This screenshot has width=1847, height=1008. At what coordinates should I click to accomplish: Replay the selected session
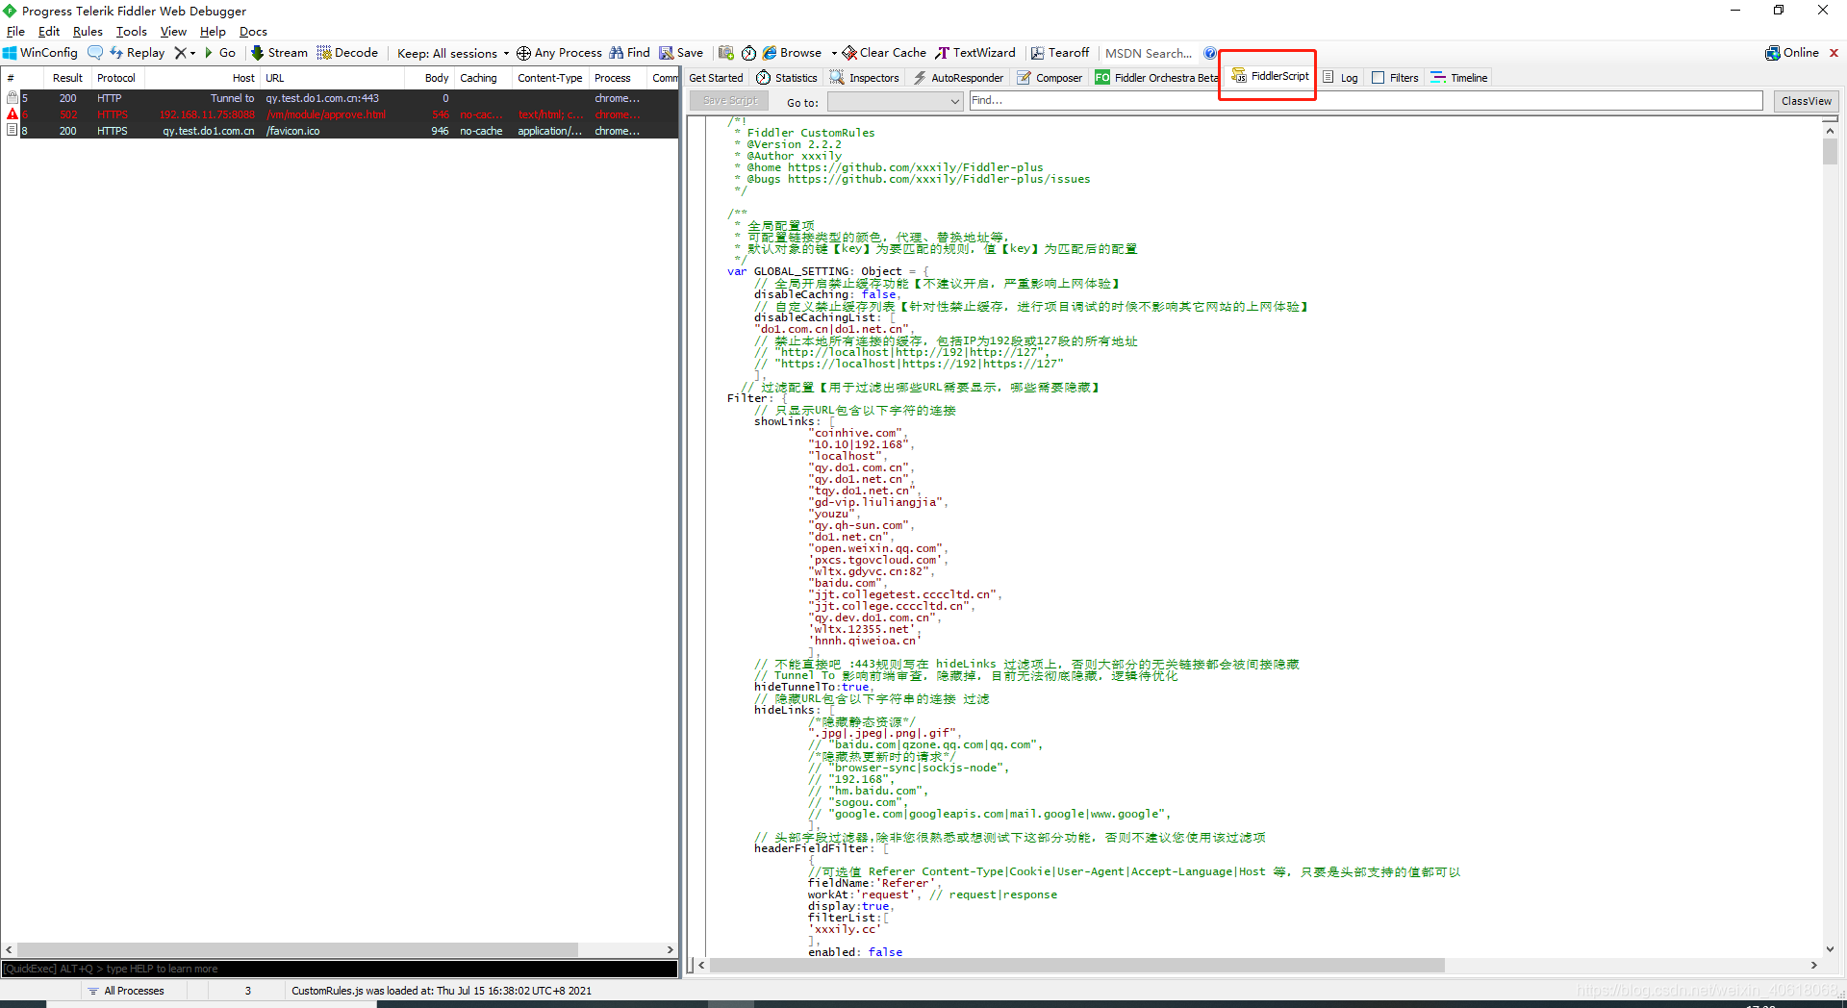pos(137,53)
